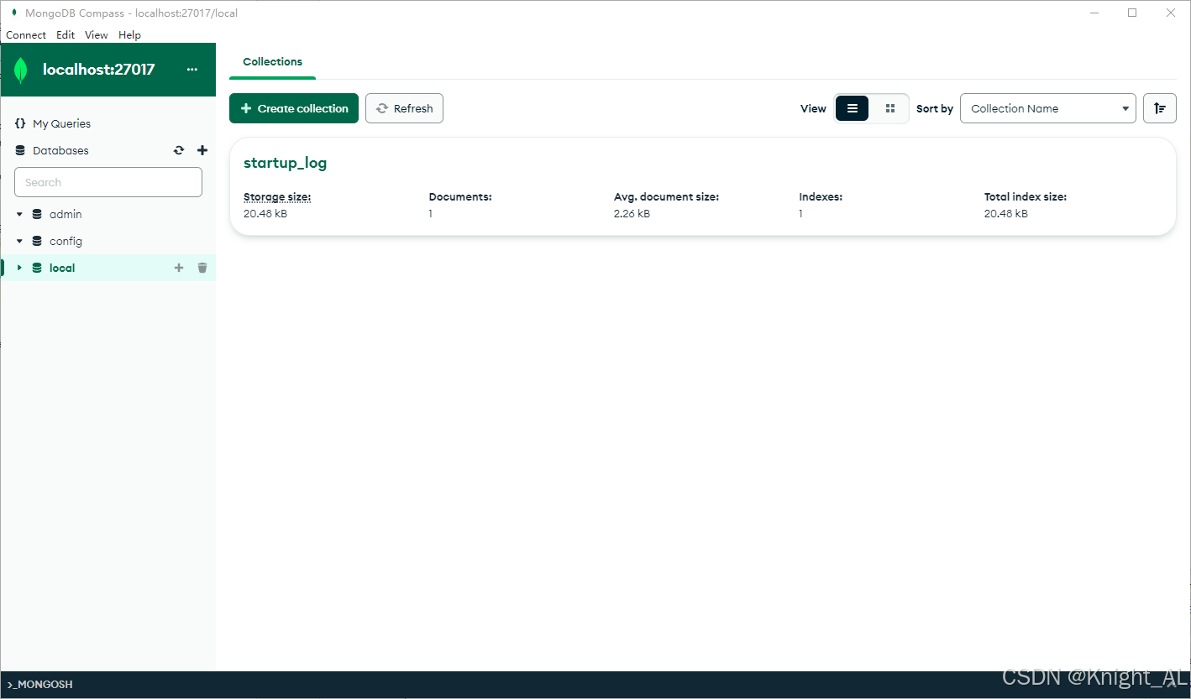The image size is (1191, 699).
Task: Click the config database icon
Action: 37,241
